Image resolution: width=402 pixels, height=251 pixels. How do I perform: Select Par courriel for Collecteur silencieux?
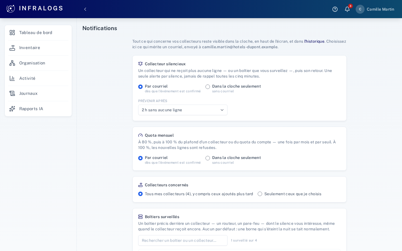tap(140, 87)
